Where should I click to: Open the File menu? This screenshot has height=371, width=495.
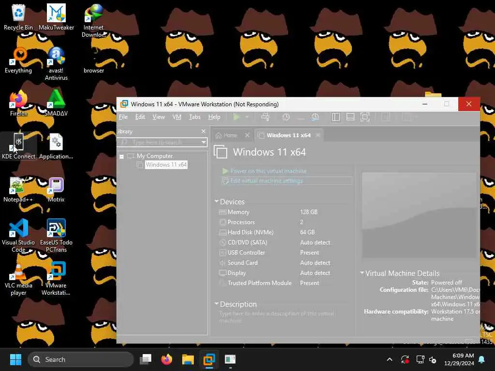(x=123, y=117)
